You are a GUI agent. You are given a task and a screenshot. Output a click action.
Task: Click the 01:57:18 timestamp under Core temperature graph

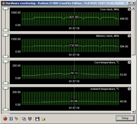[x=74, y=81]
